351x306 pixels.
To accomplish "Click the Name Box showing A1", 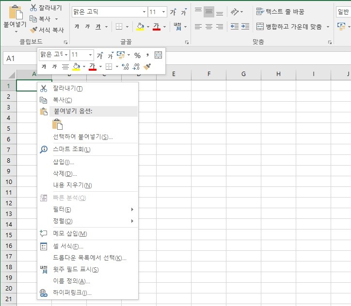I will coord(20,58).
